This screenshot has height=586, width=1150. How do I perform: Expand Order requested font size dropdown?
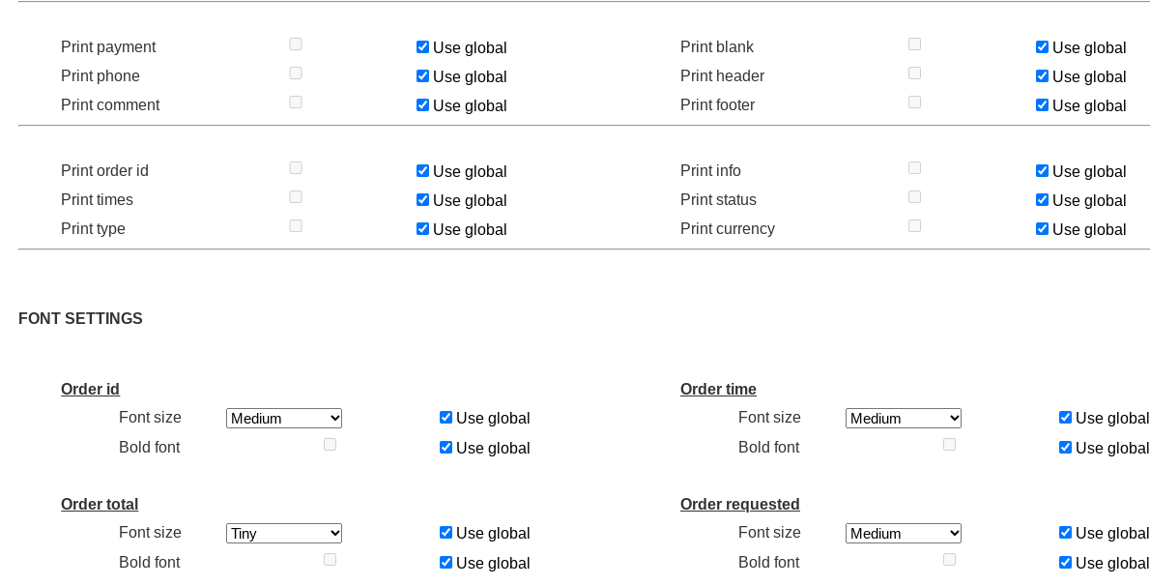[x=904, y=534]
